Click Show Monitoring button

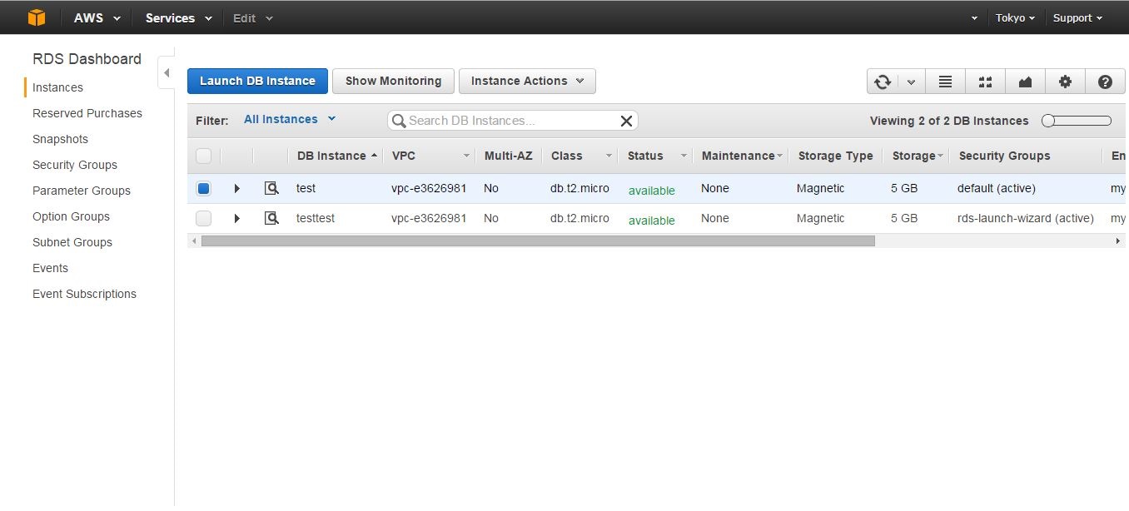pos(393,81)
